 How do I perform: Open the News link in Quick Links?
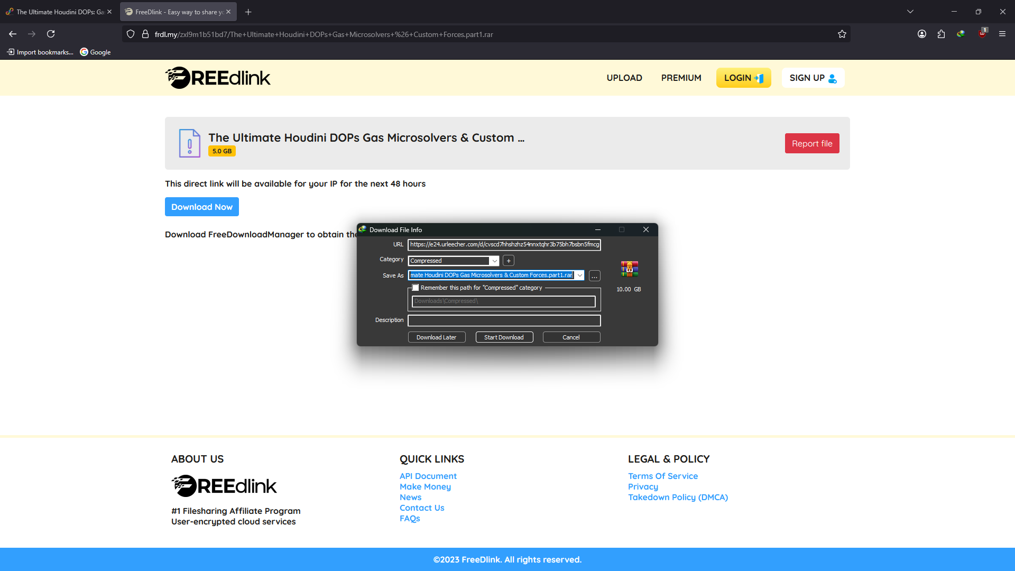[x=411, y=497]
